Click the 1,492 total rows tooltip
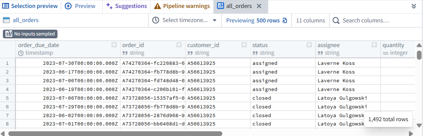423x136 pixels. pyautogui.click(x=388, y=119)
